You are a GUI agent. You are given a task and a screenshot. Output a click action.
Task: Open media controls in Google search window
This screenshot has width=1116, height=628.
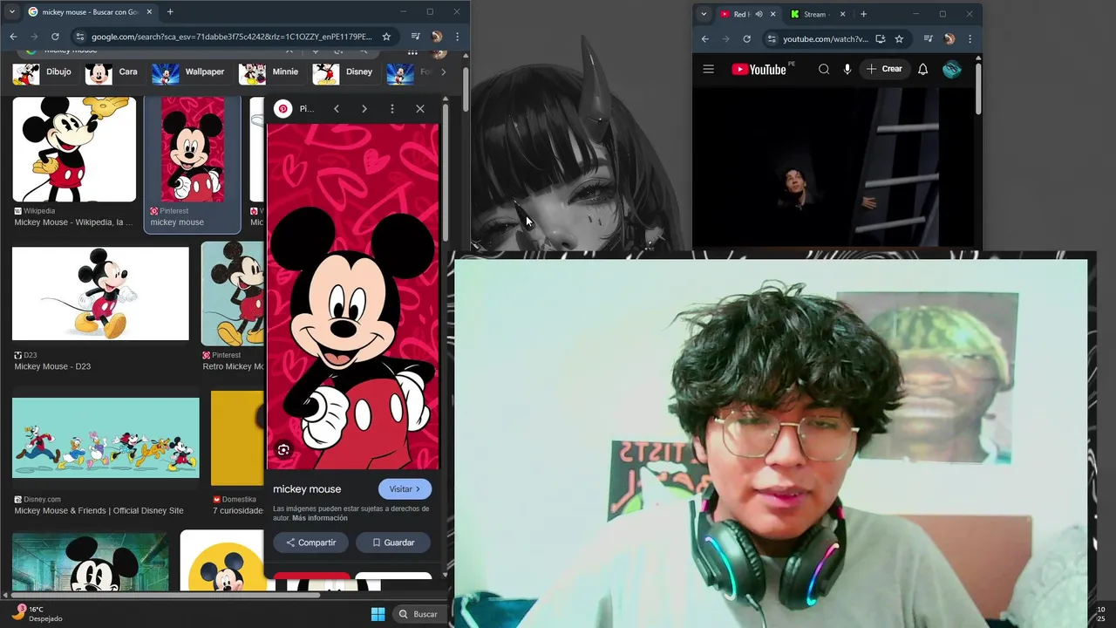[x=415, y=37]
